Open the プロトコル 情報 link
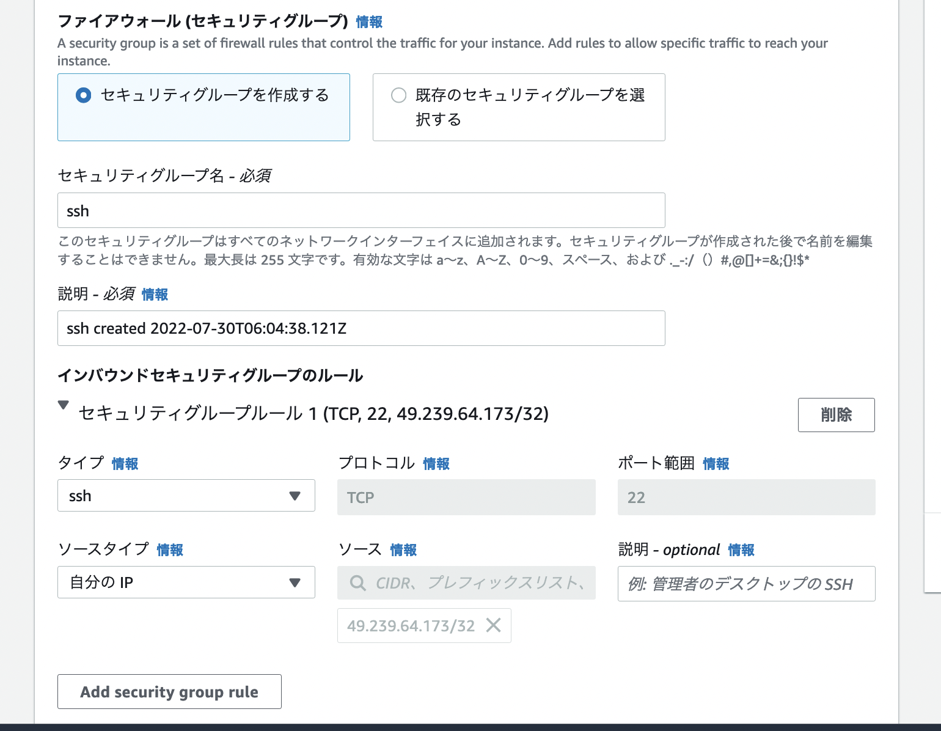Viewport: 941px width, 731px height. pyautogui.click(x=437, y=464)
